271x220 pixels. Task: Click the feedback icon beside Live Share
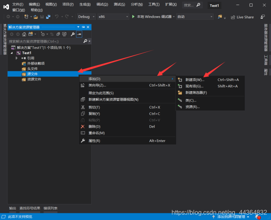[x=262, y=17]
